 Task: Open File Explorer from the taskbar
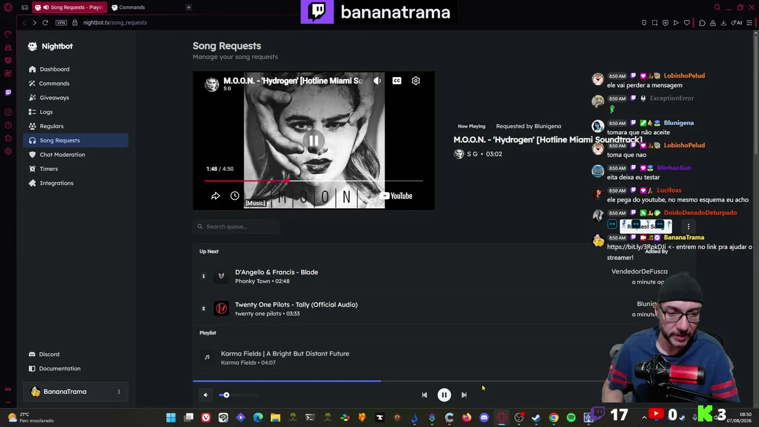click(x=275, y=418)
